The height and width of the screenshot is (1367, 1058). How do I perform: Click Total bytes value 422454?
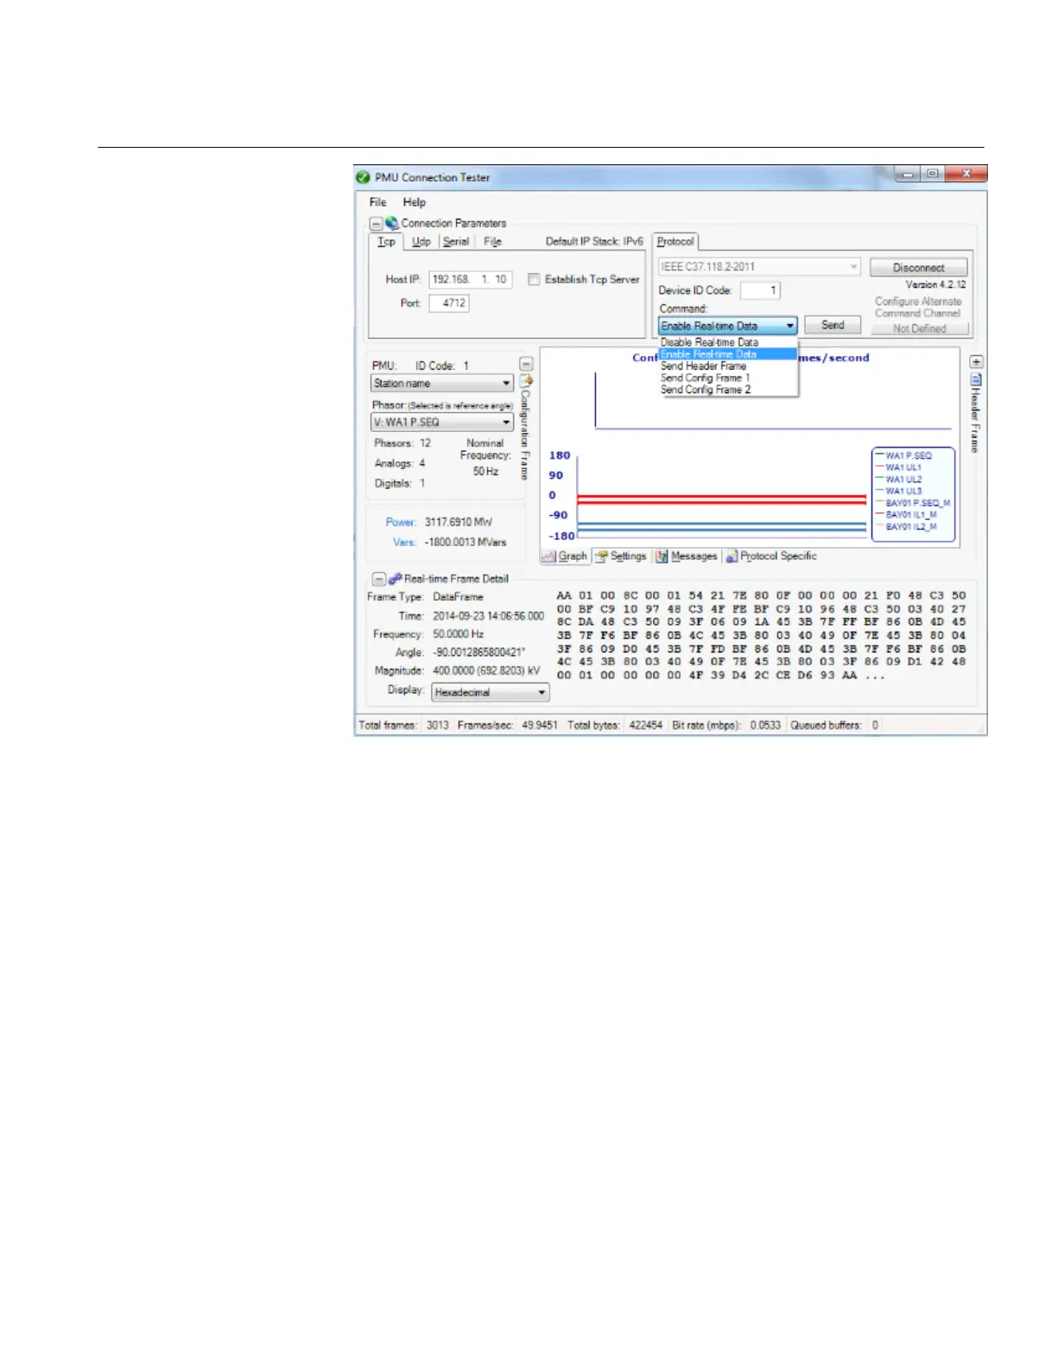[x=646, y=725]
